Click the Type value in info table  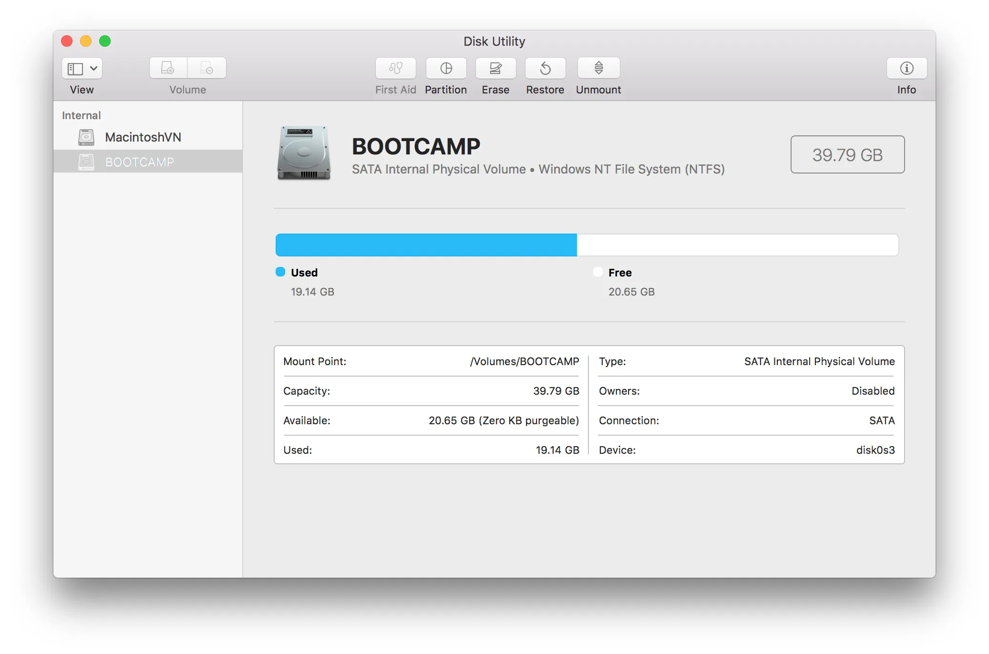tap(819, 361)
